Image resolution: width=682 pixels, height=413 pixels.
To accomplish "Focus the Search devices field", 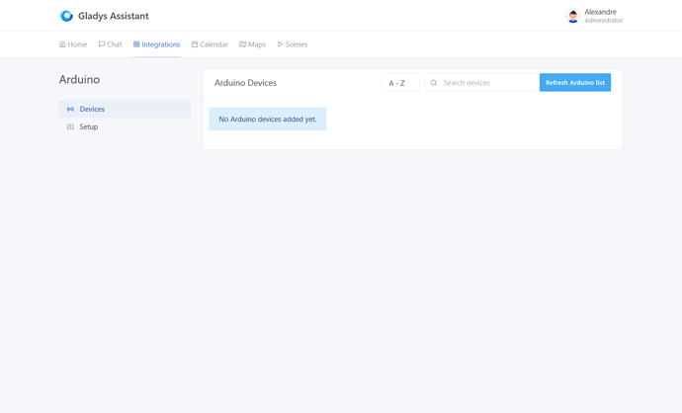I will pos(482,83).
